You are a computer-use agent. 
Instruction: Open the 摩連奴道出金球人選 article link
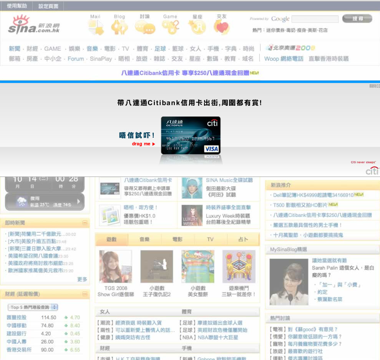tap(220, 323)
